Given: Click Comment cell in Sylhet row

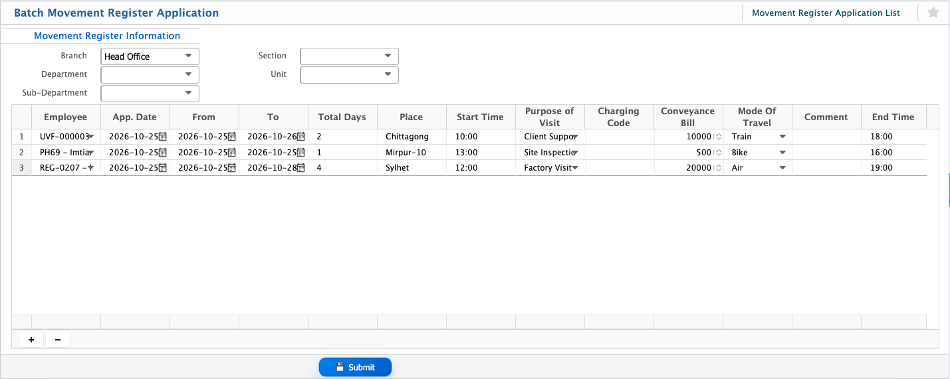Looking at the screenshot, I should pyautogui.click(x=826, y=168).
